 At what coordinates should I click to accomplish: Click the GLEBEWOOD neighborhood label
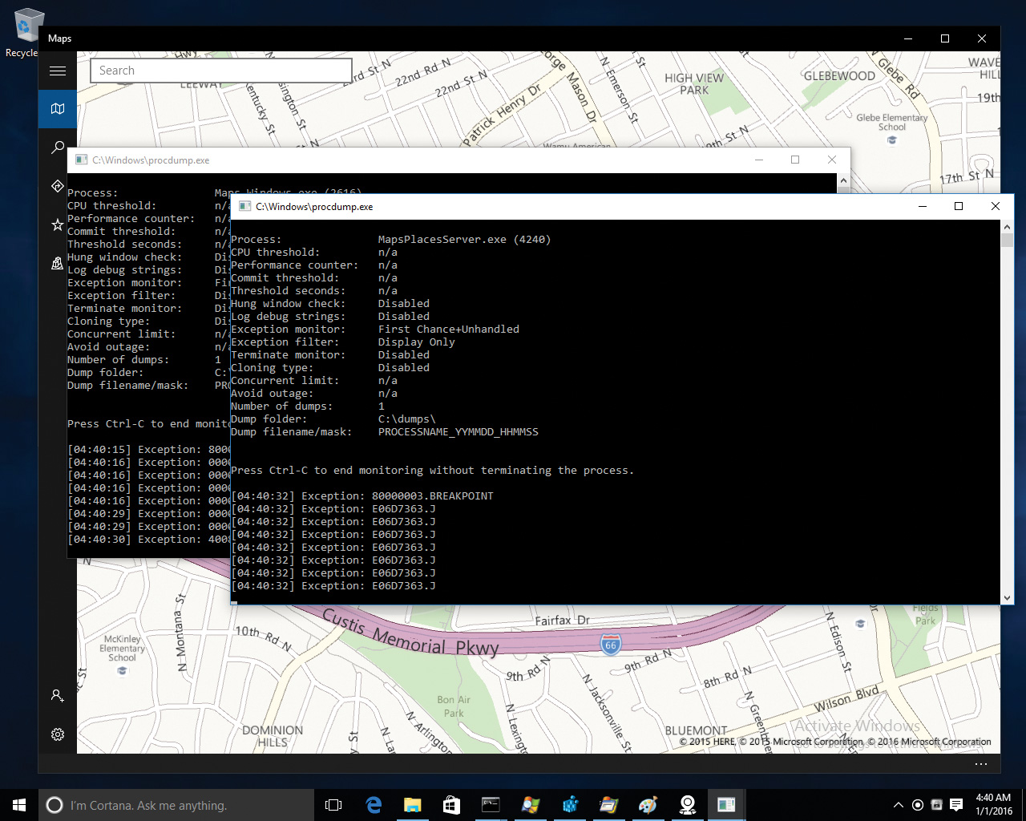(839, 76)
